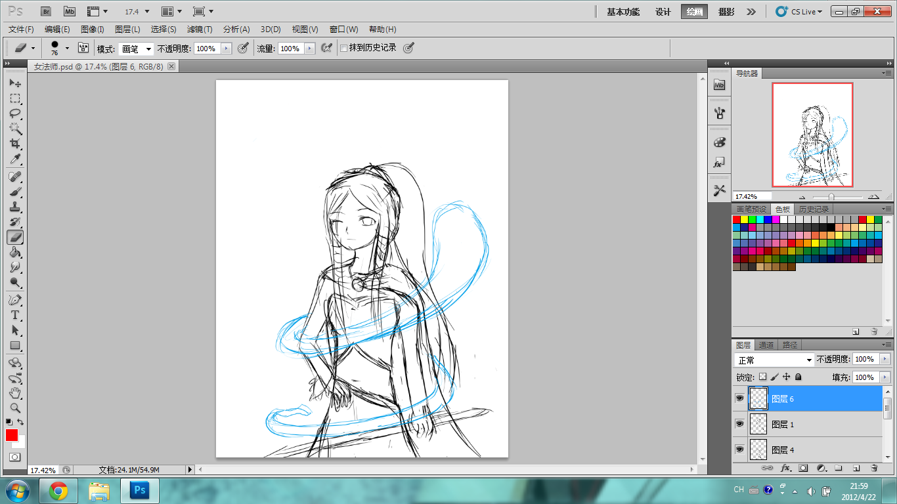Select the Crop tool in toolbox

pyautogui.click(x=15, y=144)
